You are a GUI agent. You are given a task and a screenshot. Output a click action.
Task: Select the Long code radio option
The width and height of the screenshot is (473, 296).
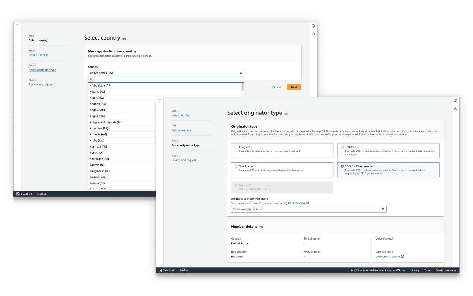[x=236, y=147]
